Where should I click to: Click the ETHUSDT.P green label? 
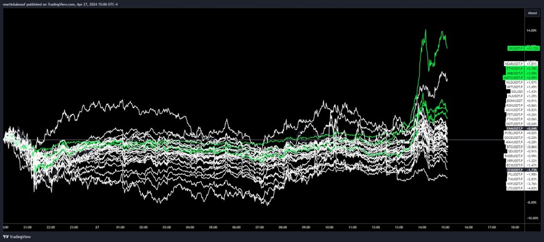point(515,68)
